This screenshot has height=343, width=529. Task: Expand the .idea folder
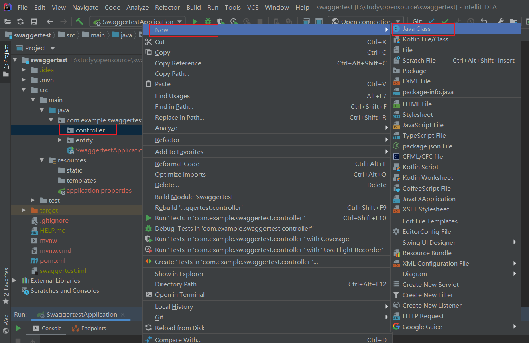[24, 70]
